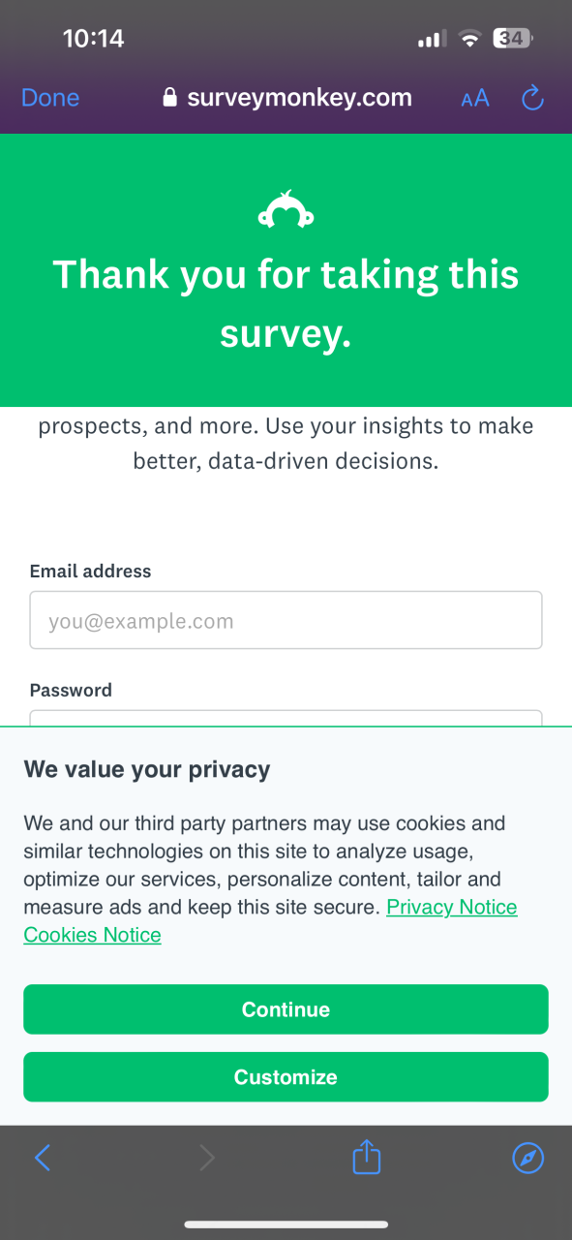Click the Continue cookie consent button
This screenshot has height=1240, width=572.
pos(286,1009)
